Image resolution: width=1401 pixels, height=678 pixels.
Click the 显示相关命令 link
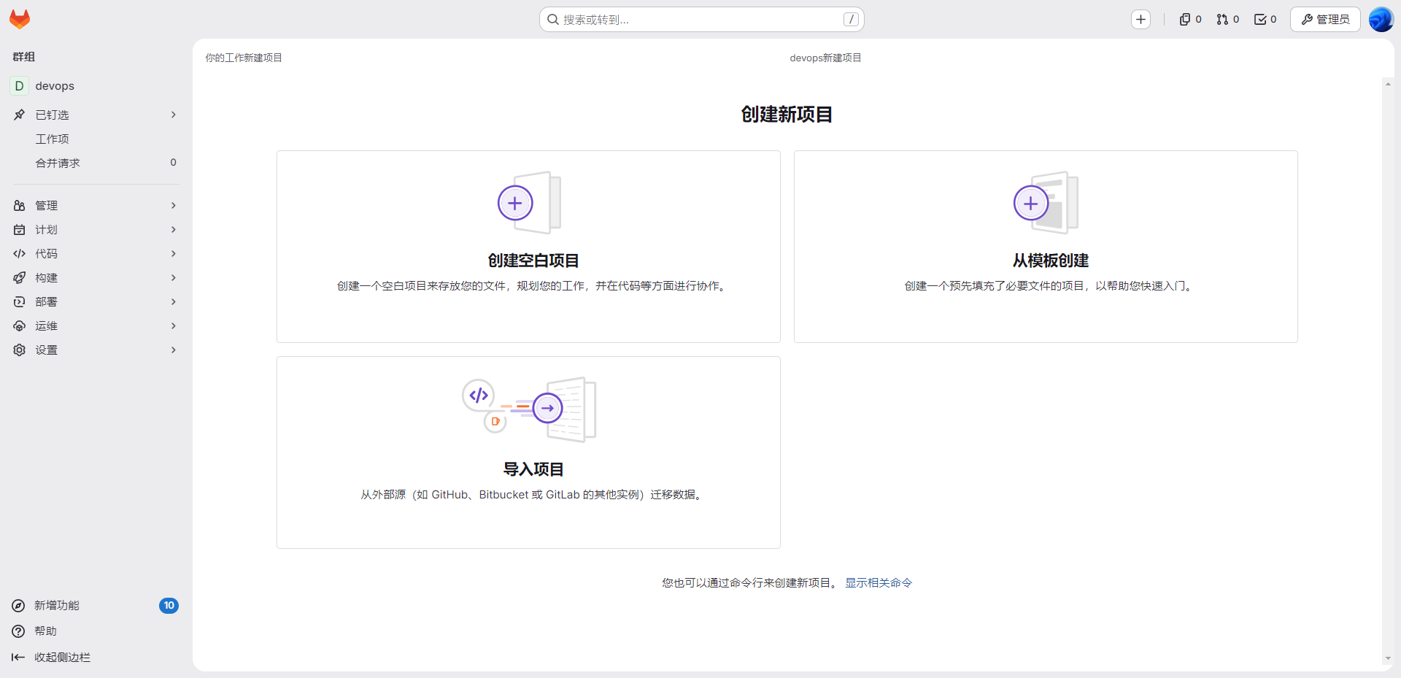click(879, 583)
